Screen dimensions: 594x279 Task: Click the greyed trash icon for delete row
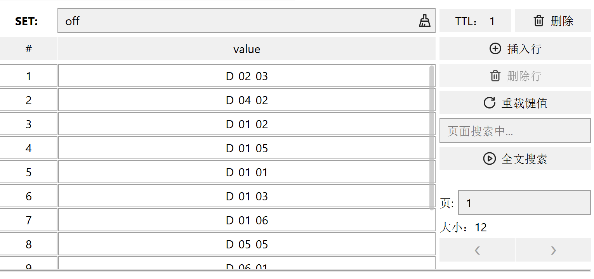click(495, 76)
